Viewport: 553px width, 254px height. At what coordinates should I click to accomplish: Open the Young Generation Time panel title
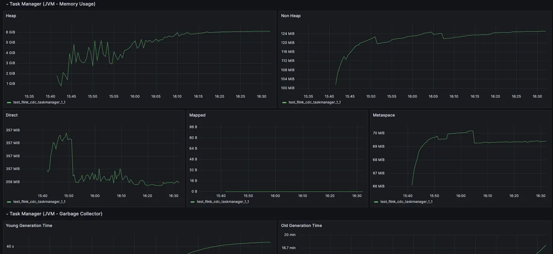[29, 226]
